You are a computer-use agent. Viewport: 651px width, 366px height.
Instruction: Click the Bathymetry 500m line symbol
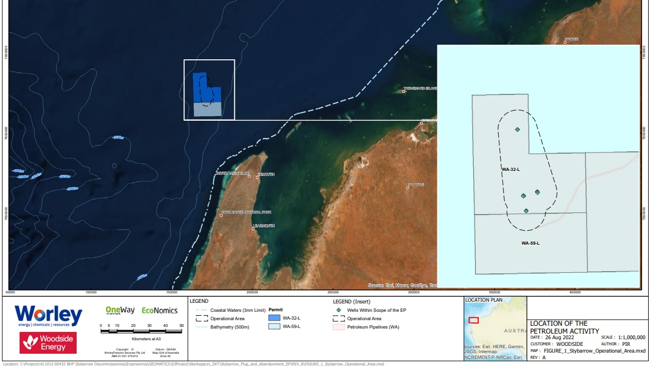click(x=201, y=326)
